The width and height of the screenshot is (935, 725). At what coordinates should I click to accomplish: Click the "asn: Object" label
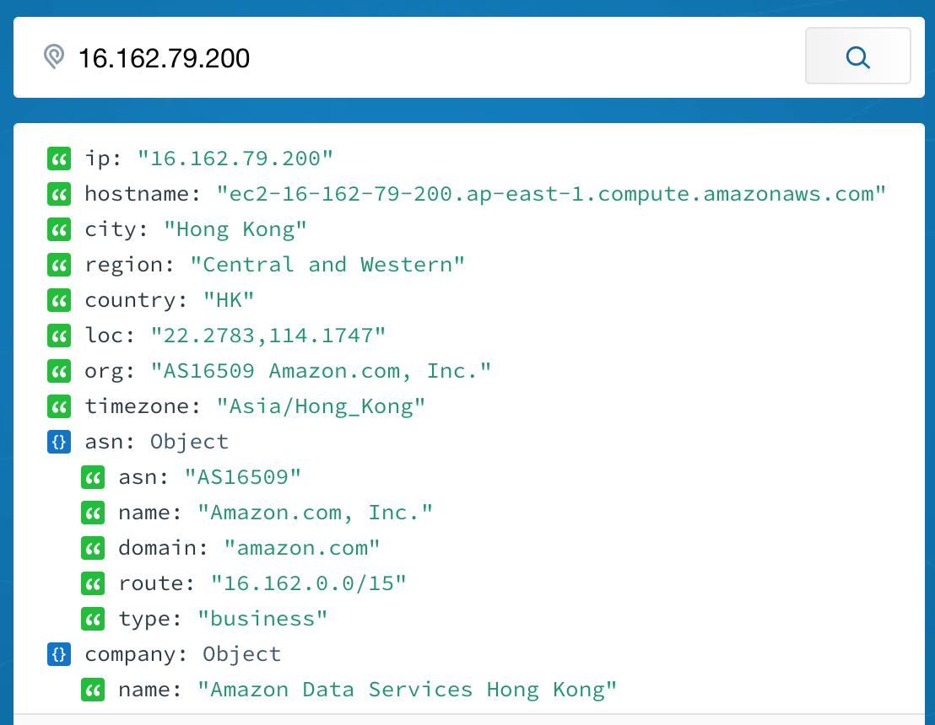coord(156,442)
